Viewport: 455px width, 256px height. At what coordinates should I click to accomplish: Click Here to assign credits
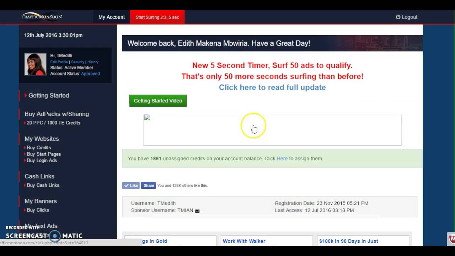(282, 159)
